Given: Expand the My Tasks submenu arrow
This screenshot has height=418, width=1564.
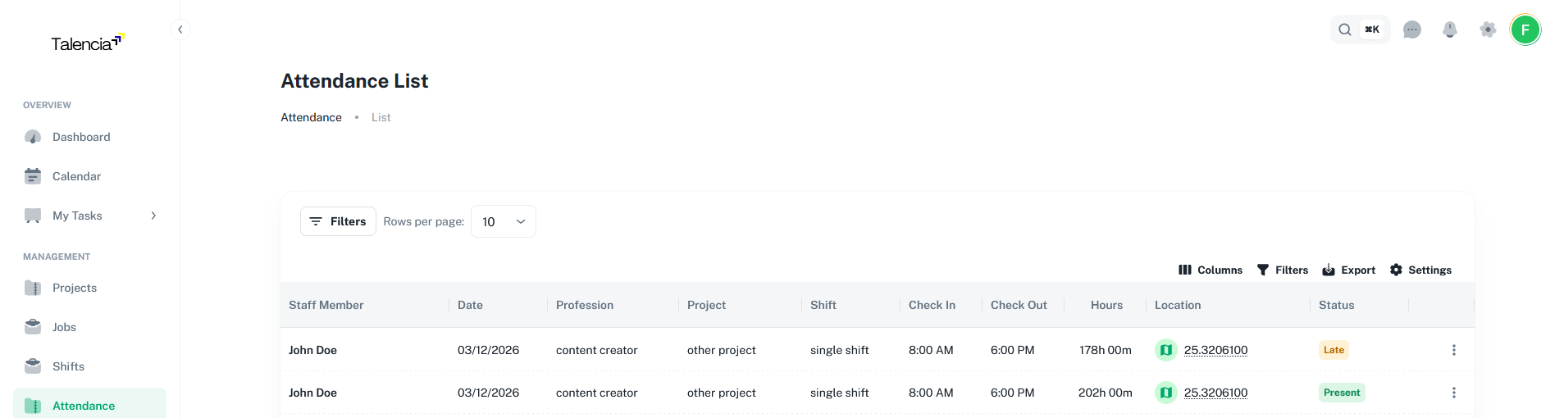Looking at the screenshot, I should coord(153,216).
